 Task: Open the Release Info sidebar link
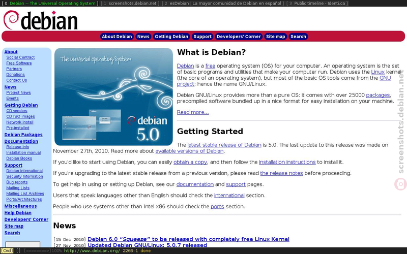tap(18, 147)
